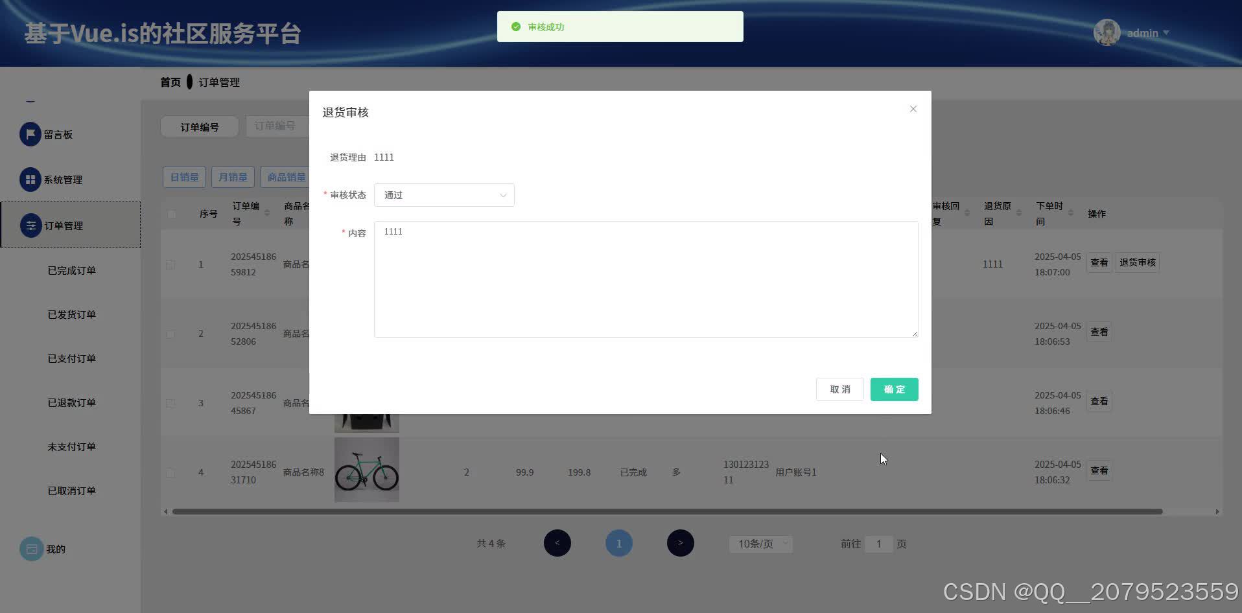Click the 内容 textarea containing 1111
Image resolution: width=1242 pixels, height=613 pixels.
[x=646, y=279]
